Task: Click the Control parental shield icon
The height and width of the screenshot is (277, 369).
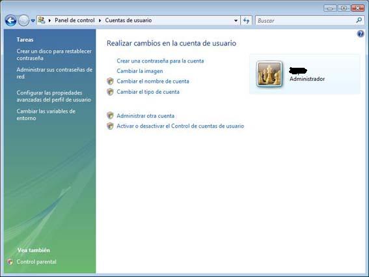Action: (10, 261)
